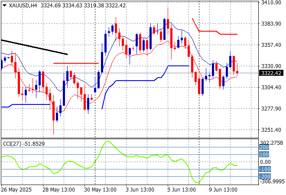Select the high price 3334.63 in header
286x195 pixels.
[72, 6]
